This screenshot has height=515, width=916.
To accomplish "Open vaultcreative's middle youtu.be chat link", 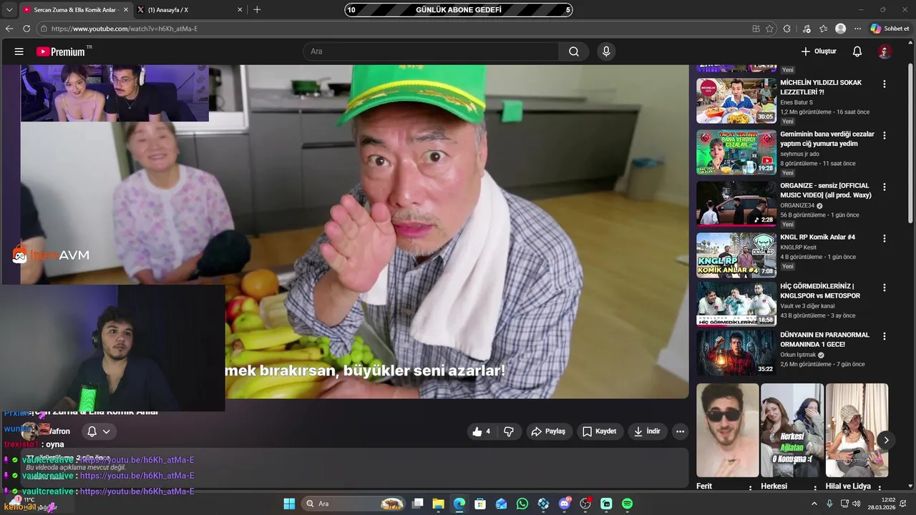I will (x=137, y=476).
